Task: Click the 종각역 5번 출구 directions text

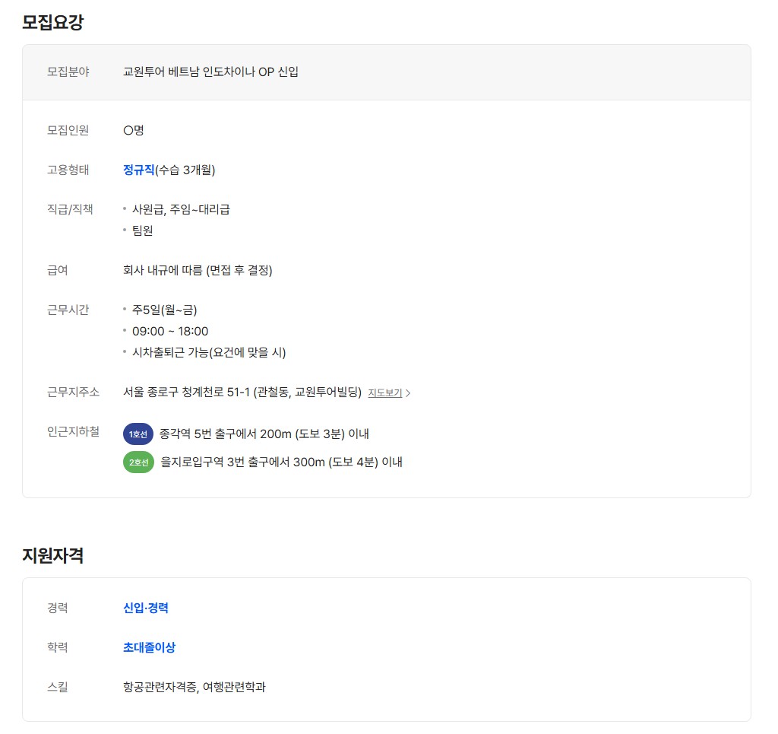Action: click(264, 434)
